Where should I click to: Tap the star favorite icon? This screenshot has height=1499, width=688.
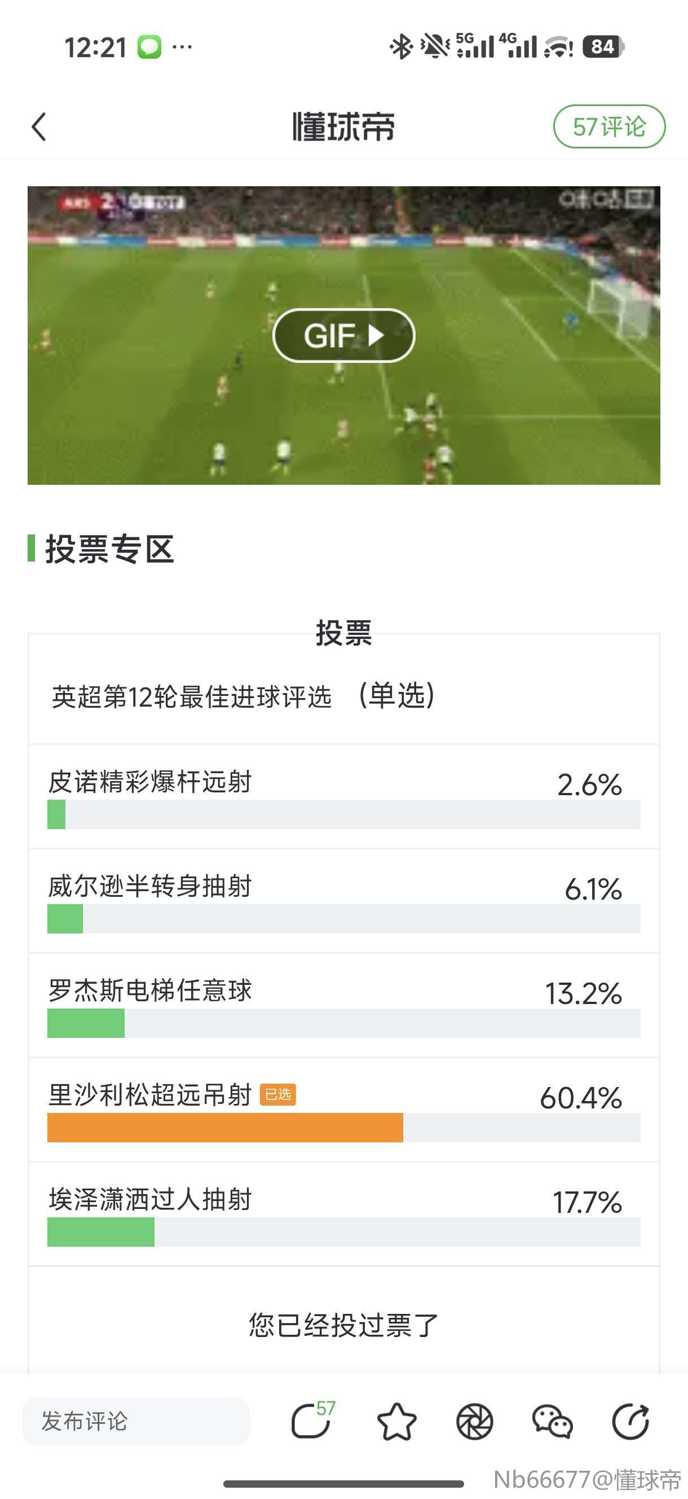(x=396, y=1422)
